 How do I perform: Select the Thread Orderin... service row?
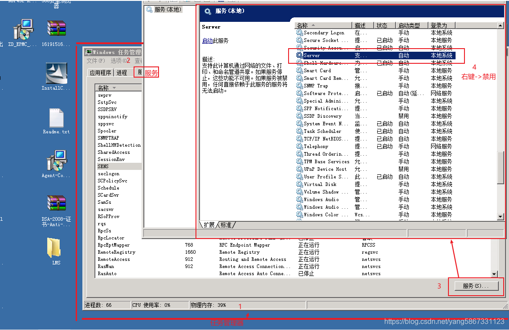[x=375, y=154]
